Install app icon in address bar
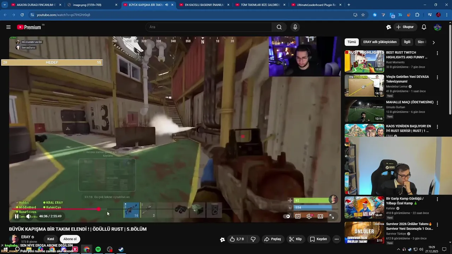 point(355,15)
